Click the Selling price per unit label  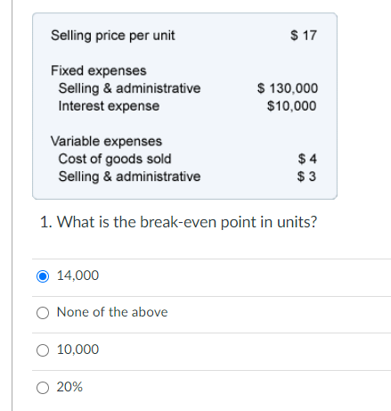pyautogui.click(x=113, y=36)
